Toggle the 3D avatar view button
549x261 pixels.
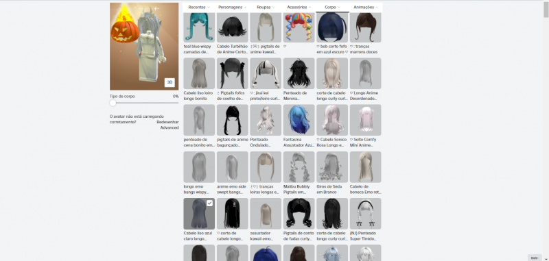(170, 82)
